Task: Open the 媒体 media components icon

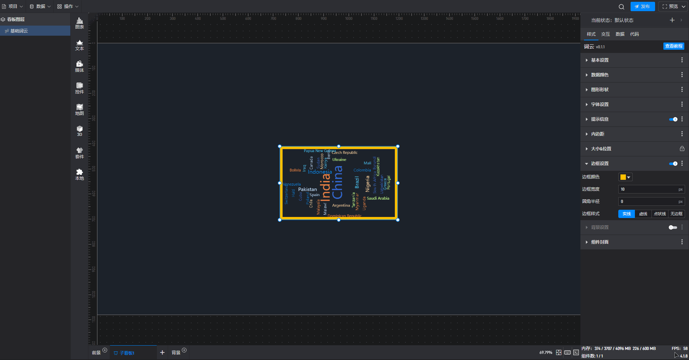Action: pos(79,66)
